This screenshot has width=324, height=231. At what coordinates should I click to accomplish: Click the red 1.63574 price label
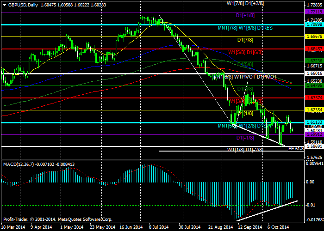314,97
